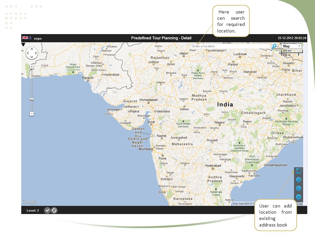Click Nashik on the map
This screenshot has height=236, width=315.
pos(162,136)
